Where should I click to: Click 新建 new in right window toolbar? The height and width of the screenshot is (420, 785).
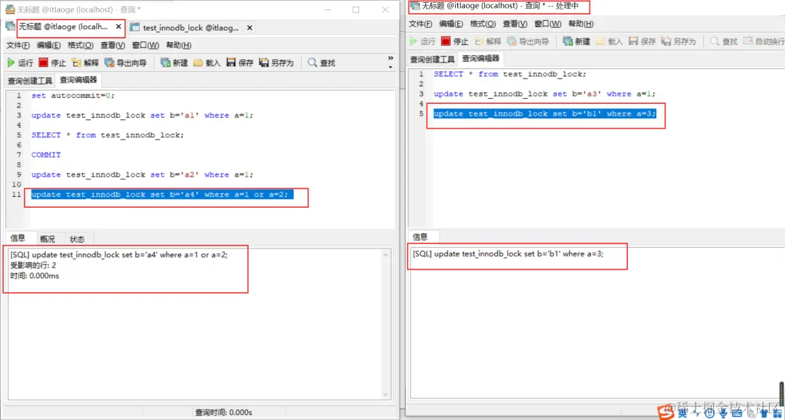(x=576, y=41)
